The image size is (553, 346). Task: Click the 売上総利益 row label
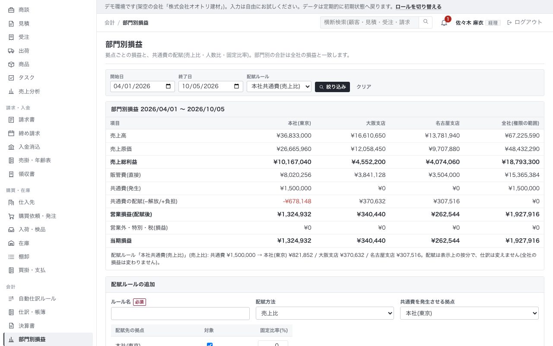[x=124, y=162]
